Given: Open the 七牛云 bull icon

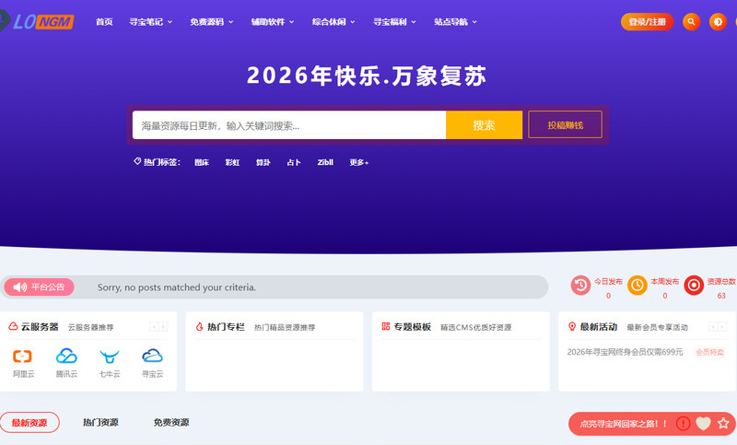Looking at the screenshot, I should coord(110,357).
